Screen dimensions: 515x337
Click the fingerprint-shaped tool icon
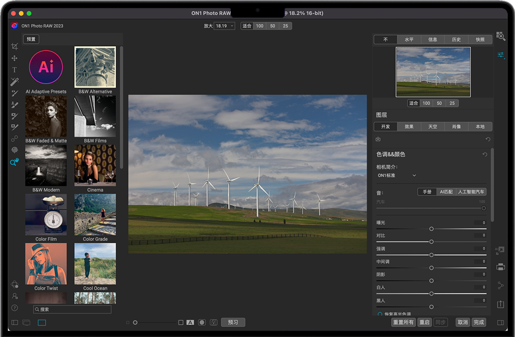tap(14, 150)
